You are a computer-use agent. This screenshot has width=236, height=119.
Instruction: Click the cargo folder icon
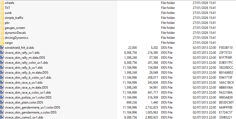coord(2,43)
